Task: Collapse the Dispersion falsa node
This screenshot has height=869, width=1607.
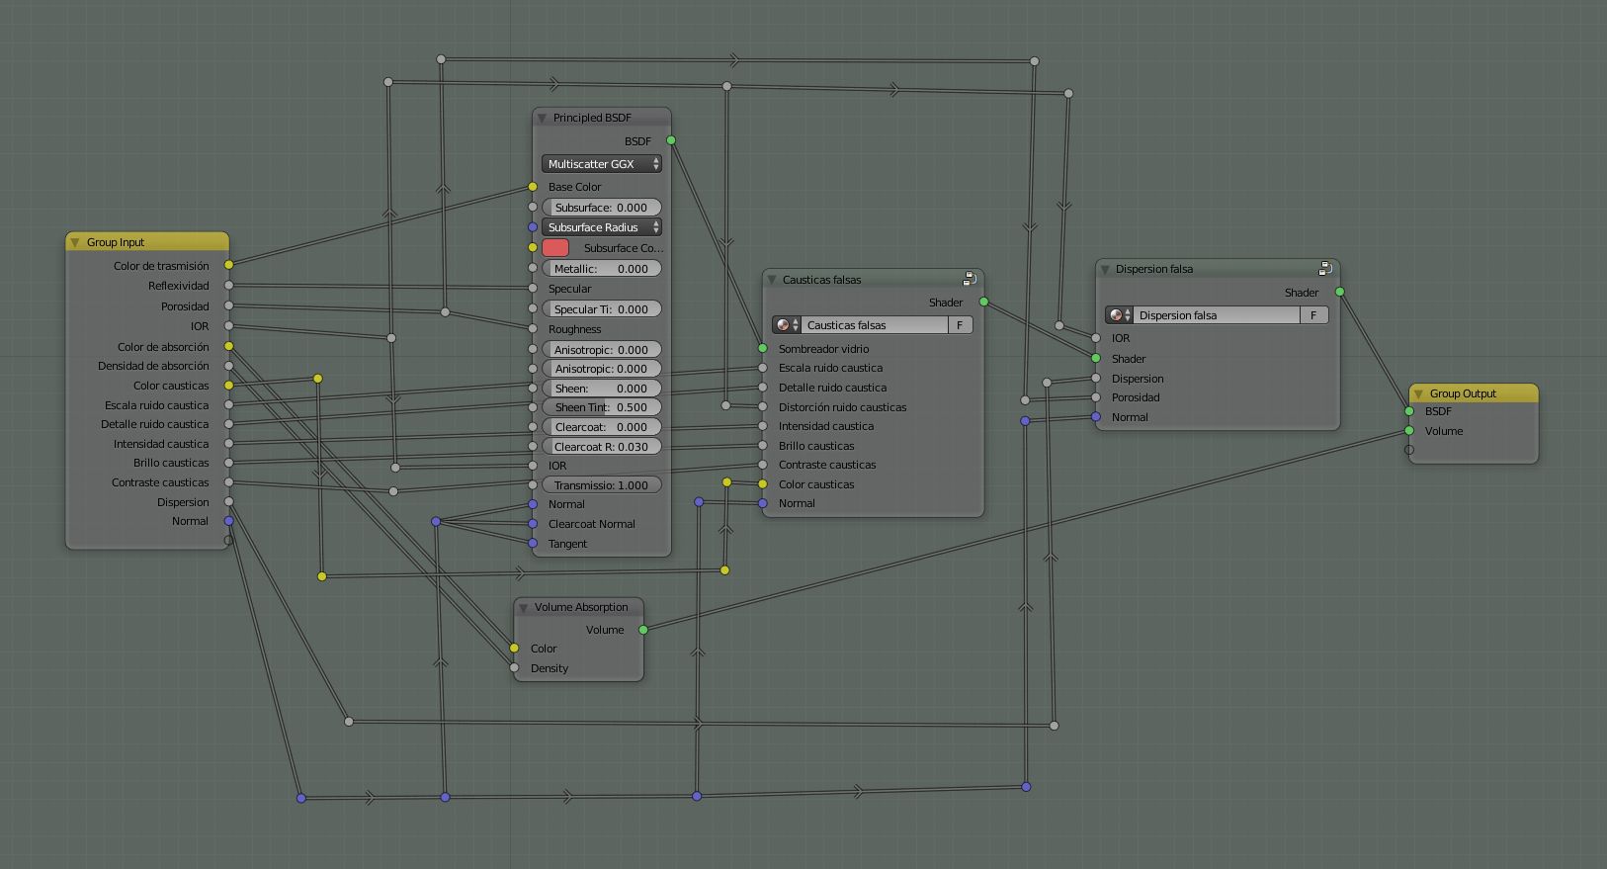Action: [1105, 269]
